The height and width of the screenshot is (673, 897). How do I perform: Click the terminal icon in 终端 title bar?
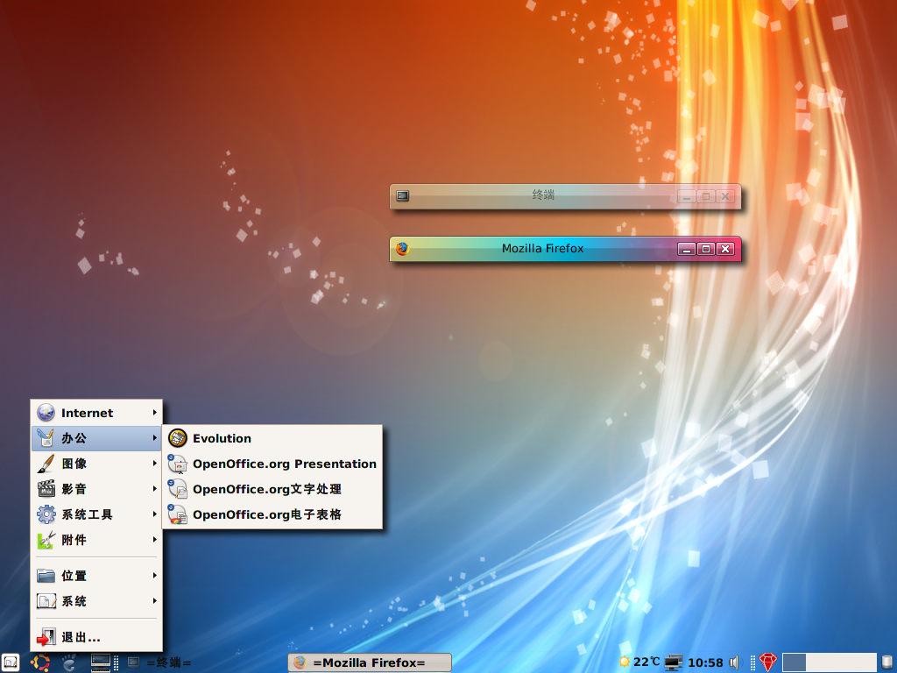[403, 195]
